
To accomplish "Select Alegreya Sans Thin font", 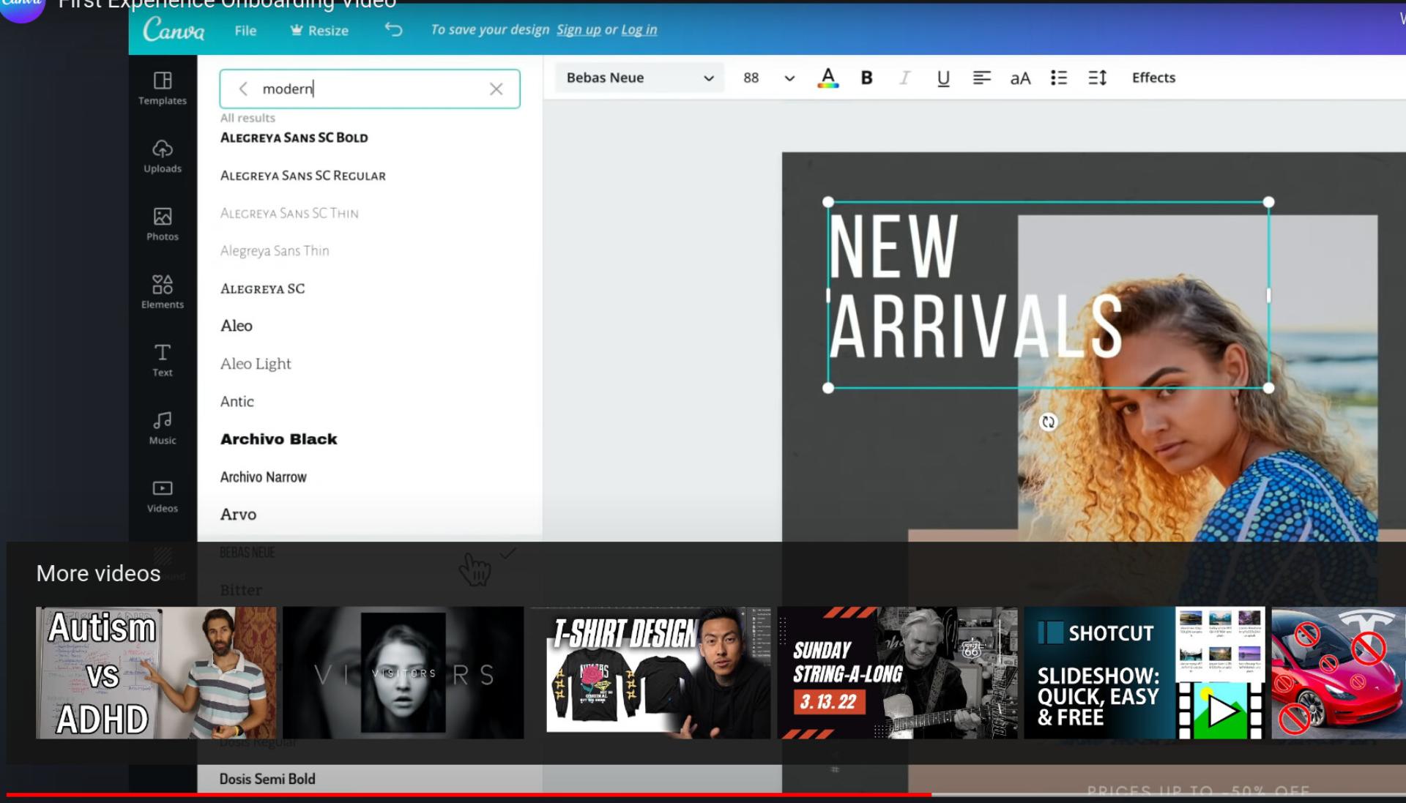I will click(x=275, y=251).
